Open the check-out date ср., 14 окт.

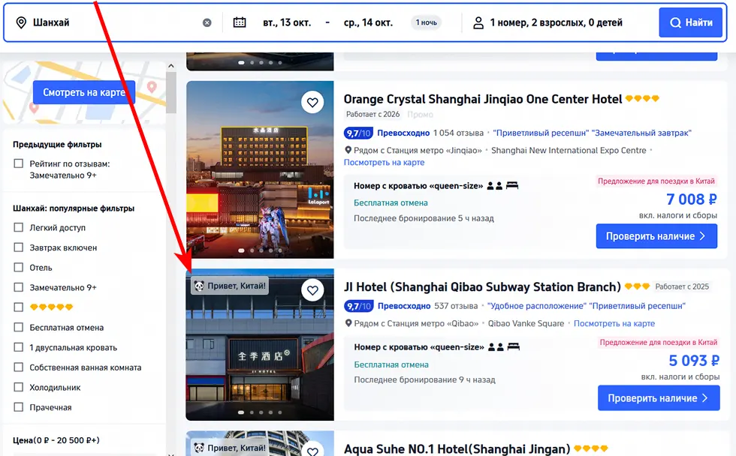click(x=368, y=22)
